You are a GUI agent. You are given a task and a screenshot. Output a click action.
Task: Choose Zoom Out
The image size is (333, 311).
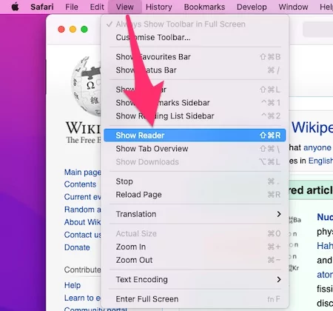click(x=195, y=260)
